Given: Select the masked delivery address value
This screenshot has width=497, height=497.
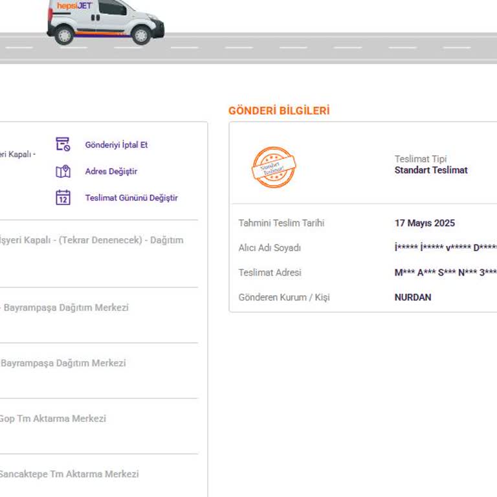Looking at the screenshot, I should (446, 272).
